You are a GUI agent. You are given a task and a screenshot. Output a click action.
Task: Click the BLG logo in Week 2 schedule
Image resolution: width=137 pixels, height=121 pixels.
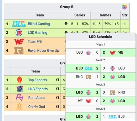tap(89, 68)
